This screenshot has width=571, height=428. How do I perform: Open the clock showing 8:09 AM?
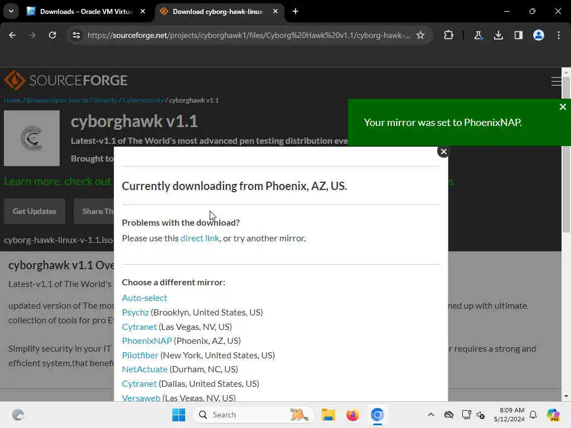[509, 415]
